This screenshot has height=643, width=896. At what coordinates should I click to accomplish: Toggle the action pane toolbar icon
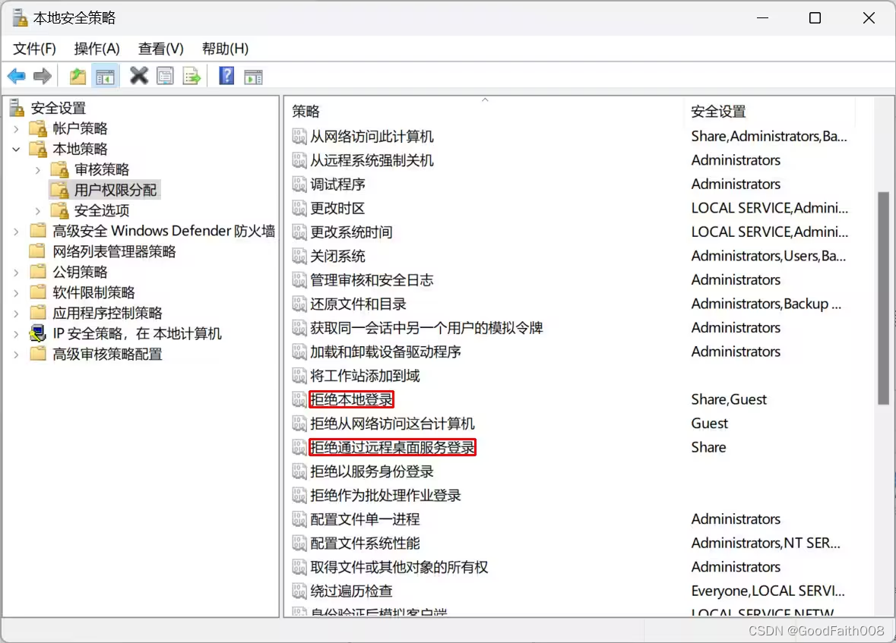[253, 76]
